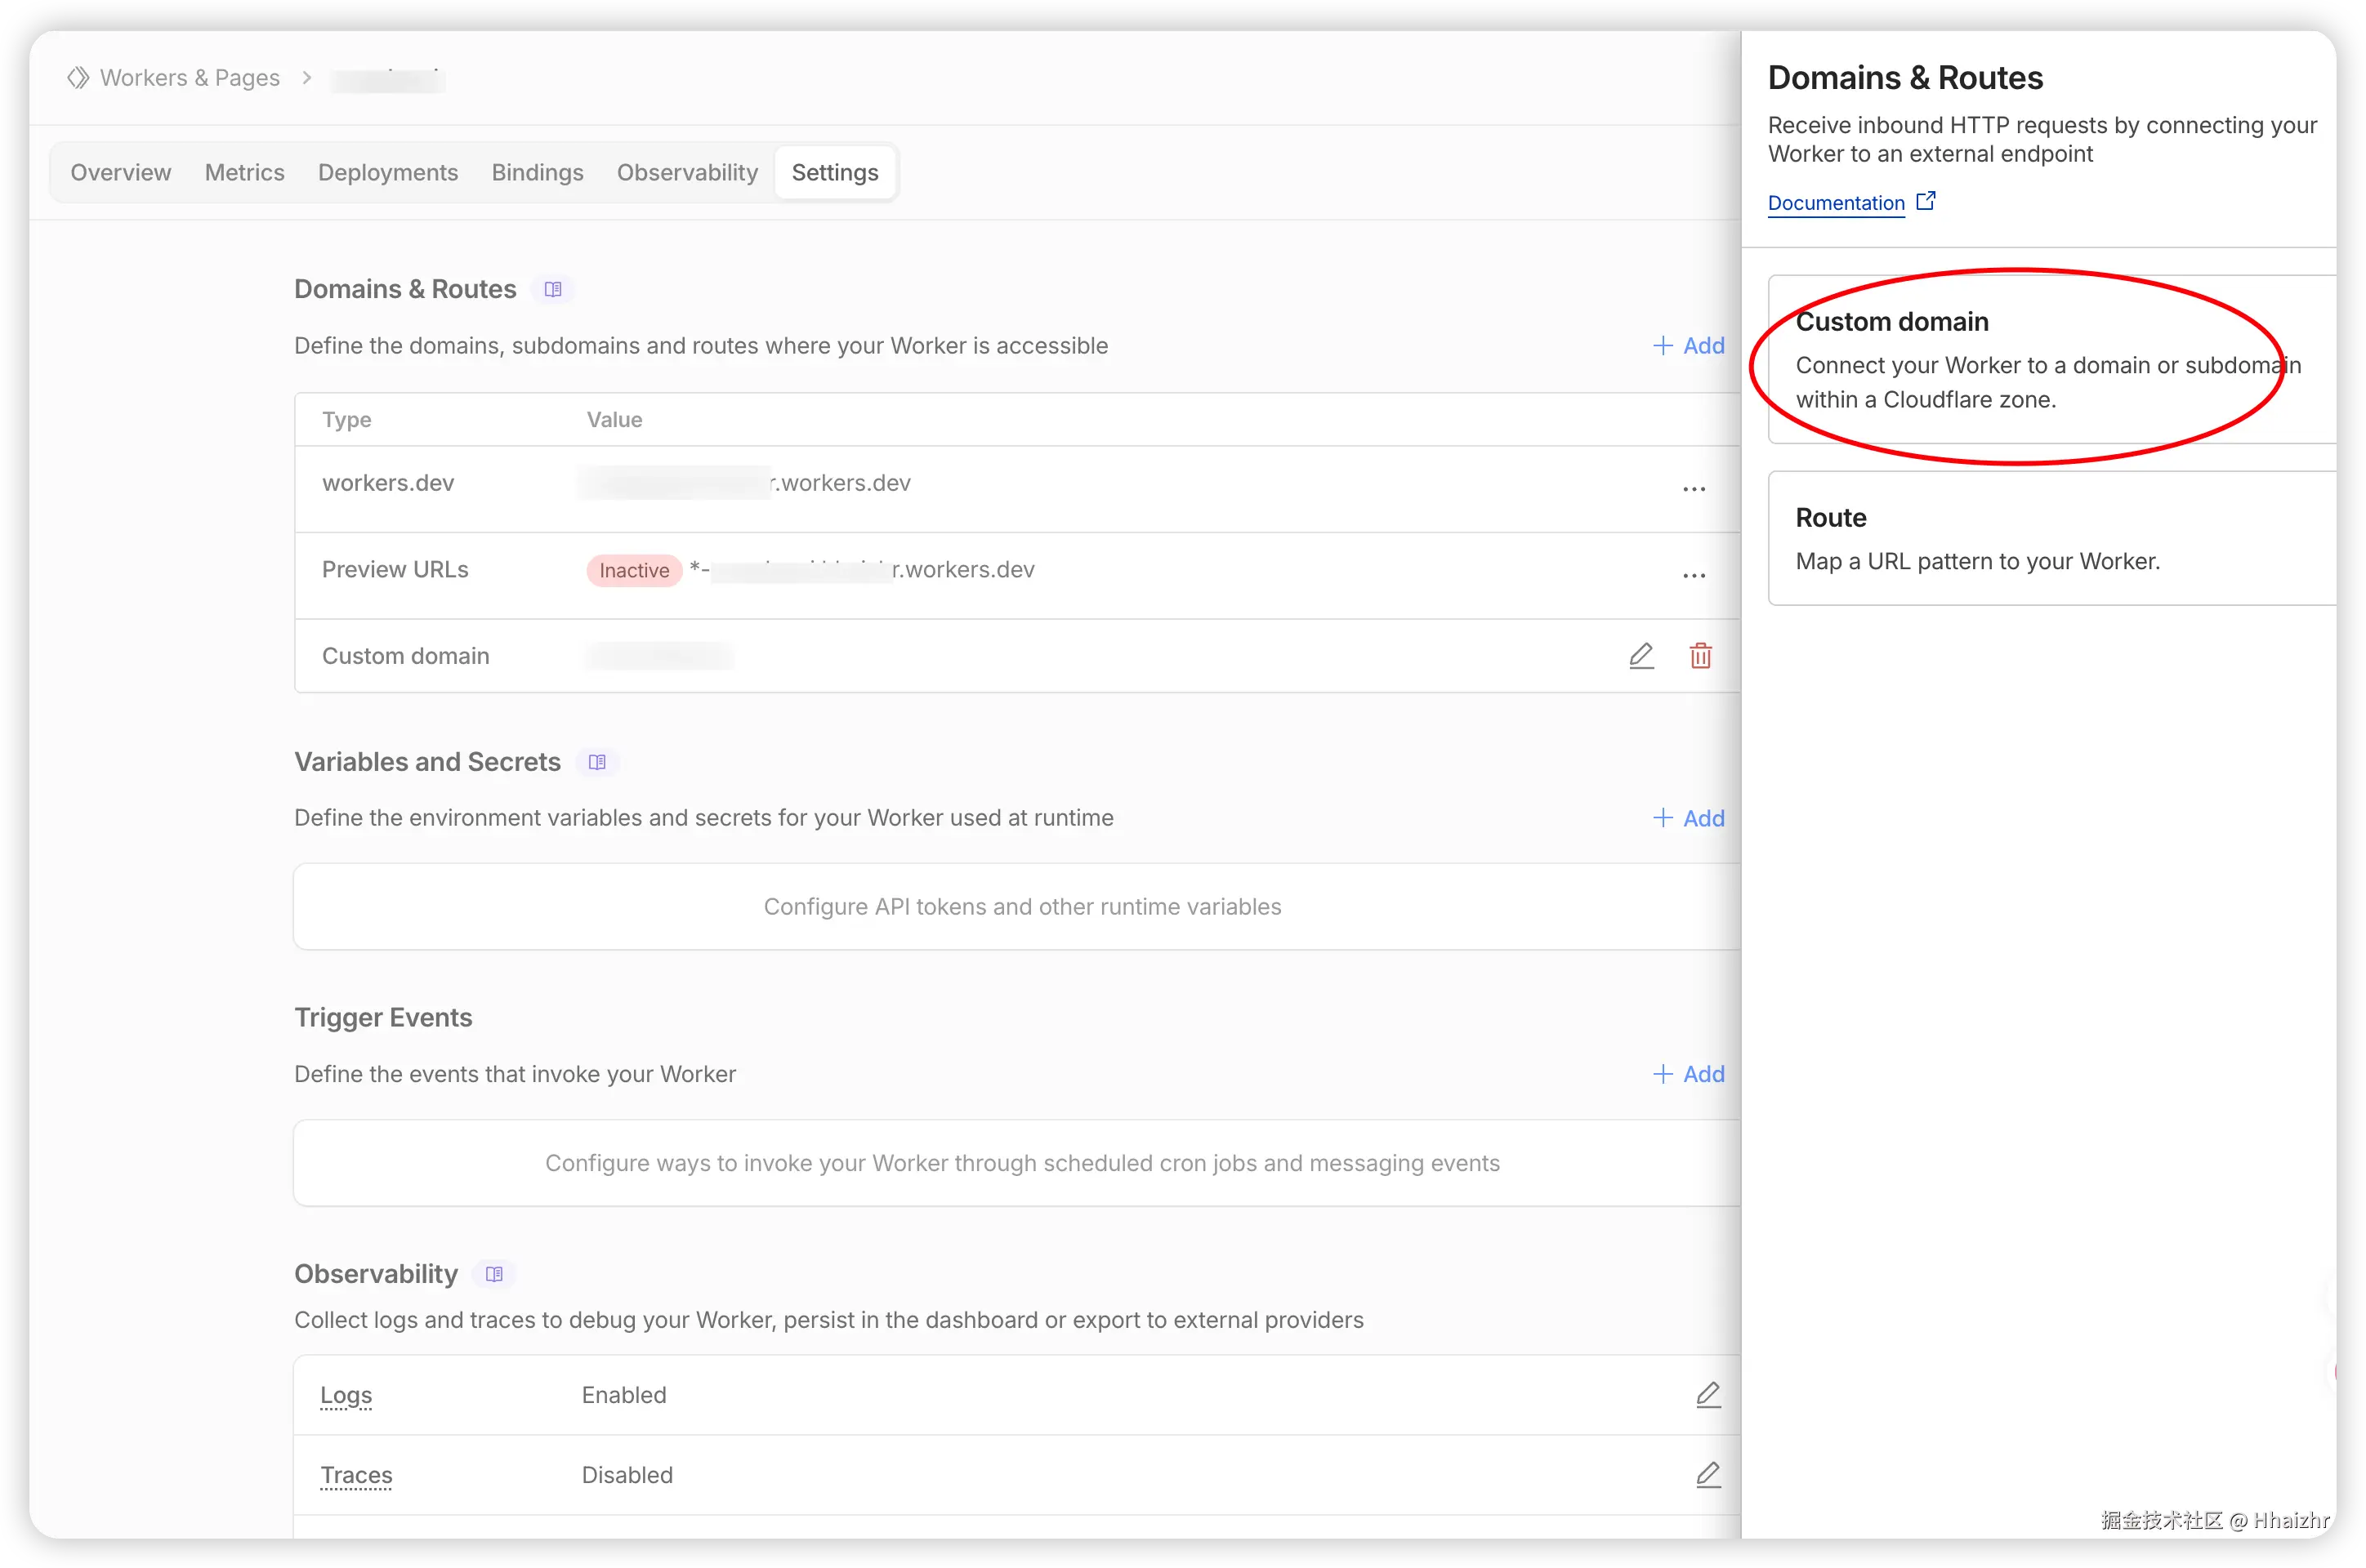Viewport: 2366px width, 1568px height.
Task: Delete the custom domain with the trash icon
Action: [1701, 656]
